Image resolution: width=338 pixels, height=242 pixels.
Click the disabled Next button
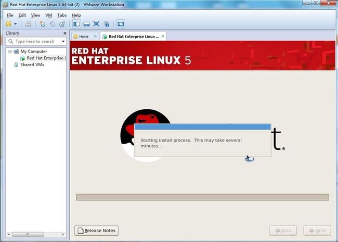point(317,231)
